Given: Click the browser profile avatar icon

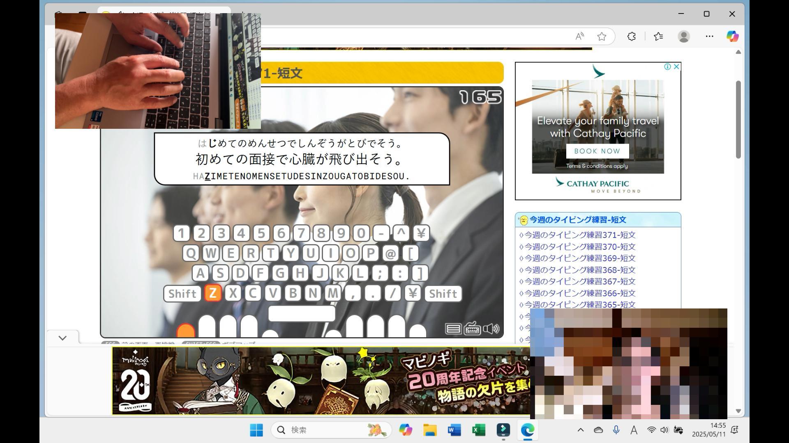Looking at the screenshot, I should click(684, 37).
